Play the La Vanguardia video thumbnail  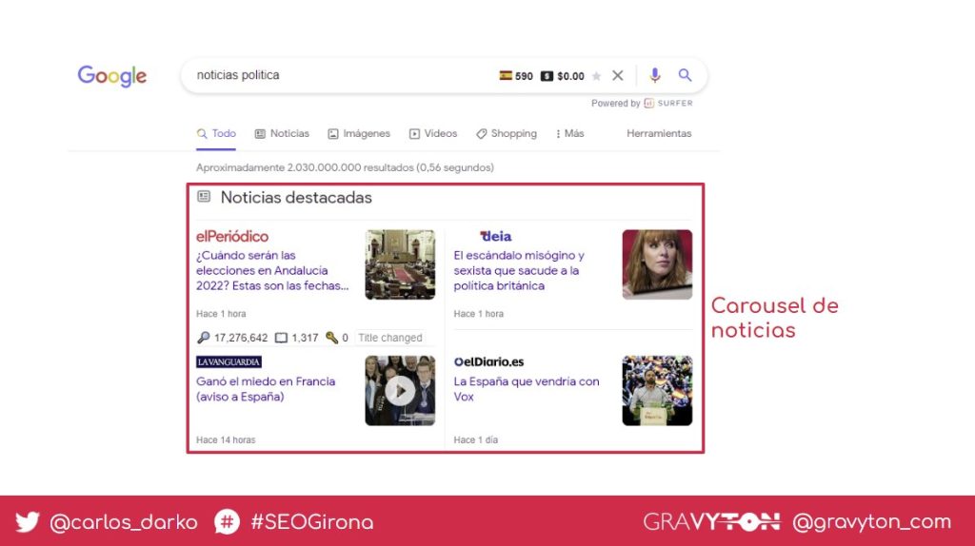400,391
